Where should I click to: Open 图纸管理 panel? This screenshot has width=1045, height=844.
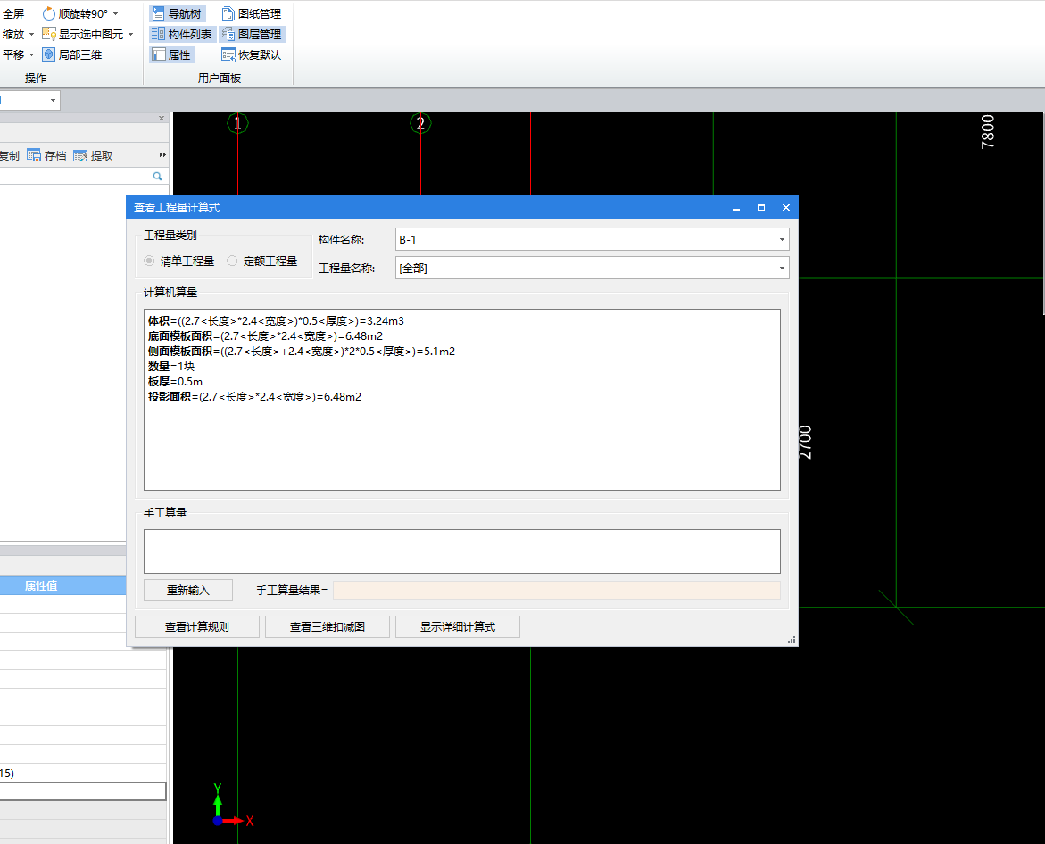pyautogui.click(x=252, y=13)
